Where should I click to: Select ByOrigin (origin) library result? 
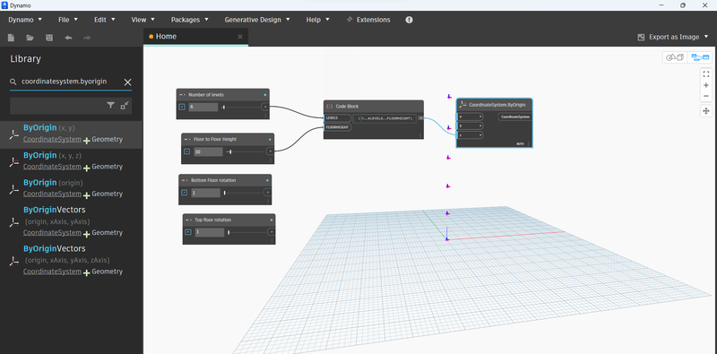[71, 188]
